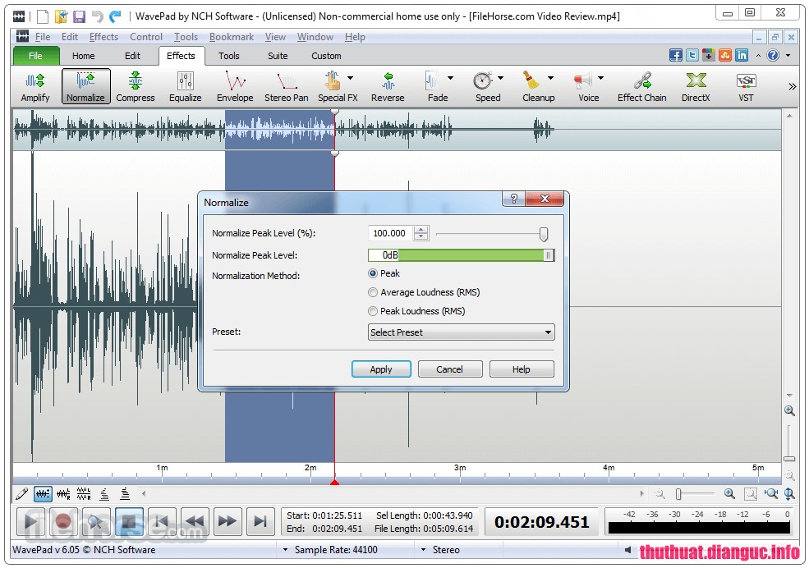Select the Peak normalization method

(373, 273)
